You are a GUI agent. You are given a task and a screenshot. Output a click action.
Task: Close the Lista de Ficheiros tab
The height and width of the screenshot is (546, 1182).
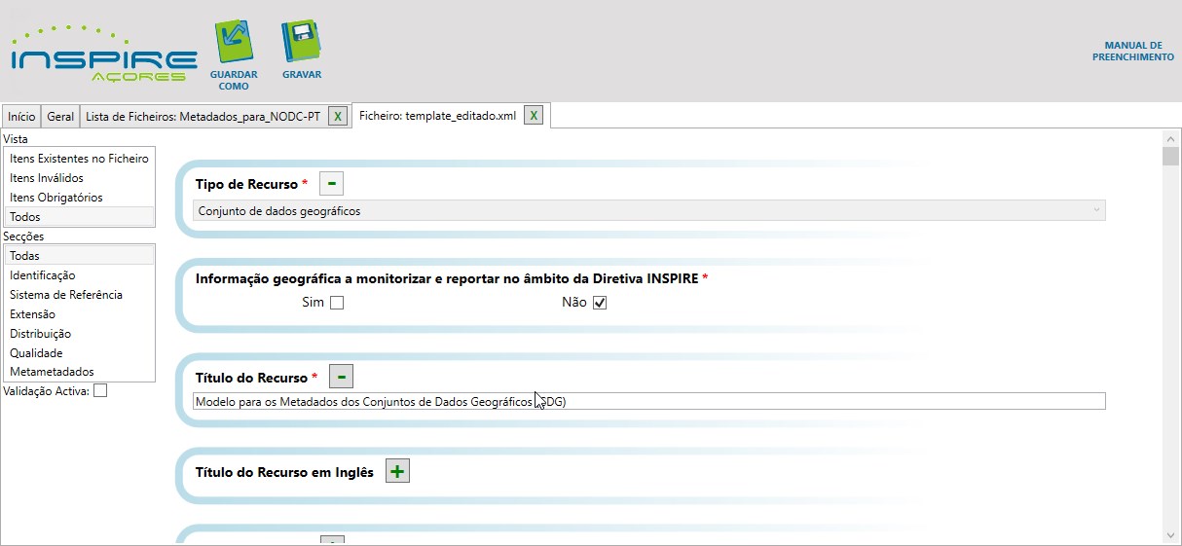337,116
